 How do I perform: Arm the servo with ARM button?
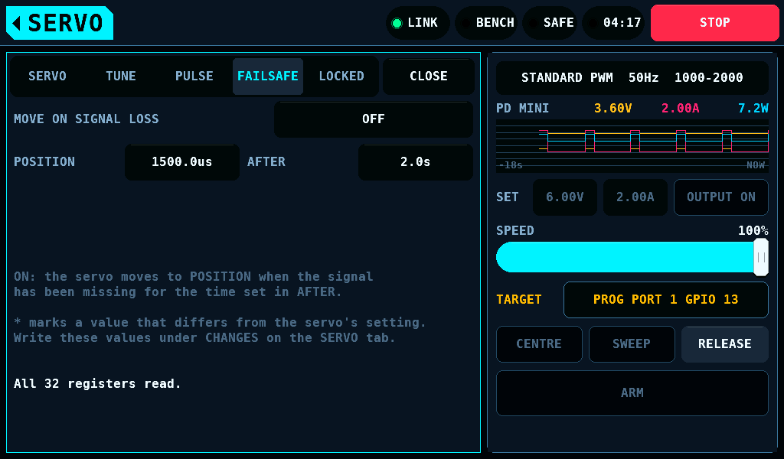632,393
